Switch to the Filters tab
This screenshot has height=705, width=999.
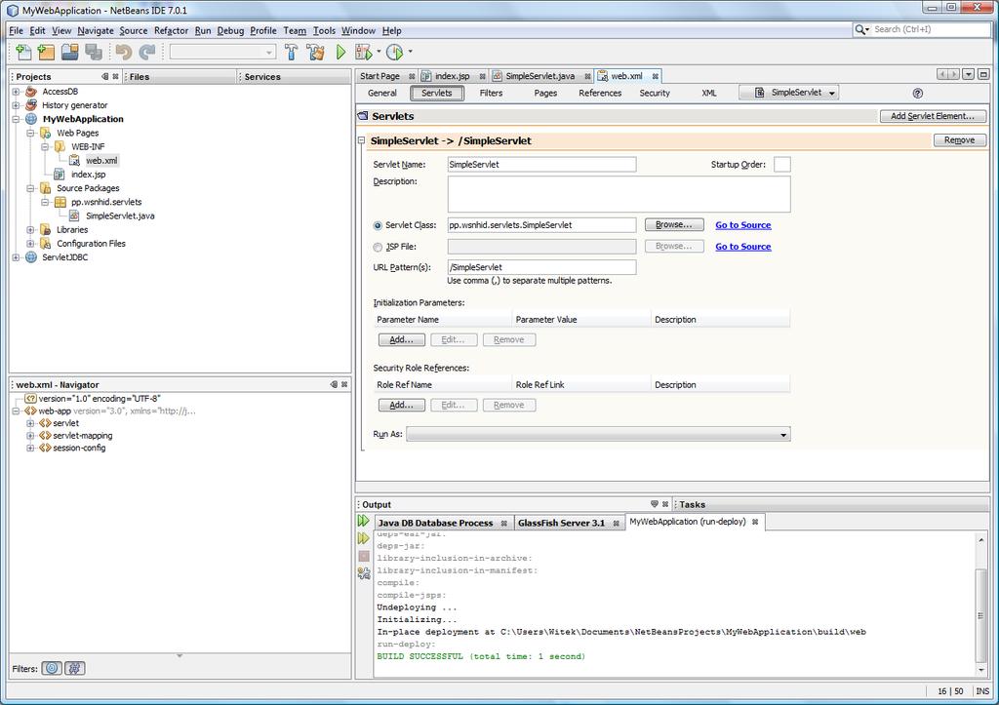[x=491, y=93]
